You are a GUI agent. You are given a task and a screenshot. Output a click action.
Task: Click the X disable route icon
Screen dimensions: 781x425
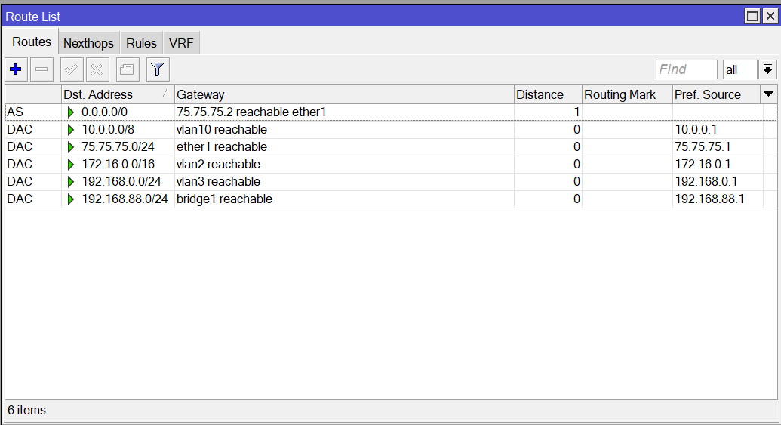click(97, 69)
